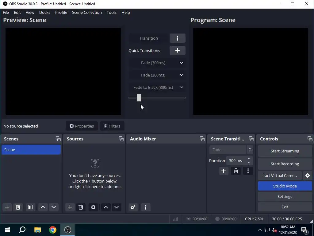The height and width of the screenshot is (236, 314).
Task: Open the source Filters button
Action: pos(112,126)
